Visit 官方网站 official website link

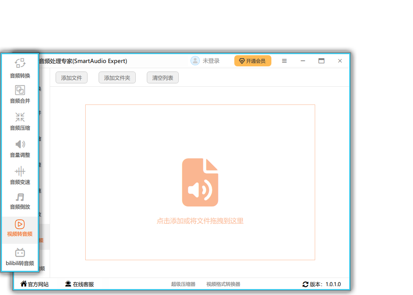pyautogui.click(x=34, y=284)
